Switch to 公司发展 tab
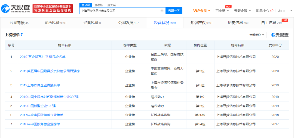The width and height of the screenshot is (294, 138). (x=128, y=23)
